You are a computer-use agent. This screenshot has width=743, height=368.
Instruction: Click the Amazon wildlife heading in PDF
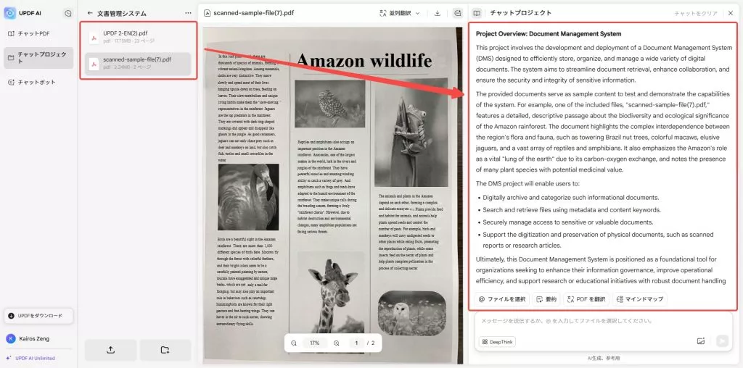tap(364, 60)
